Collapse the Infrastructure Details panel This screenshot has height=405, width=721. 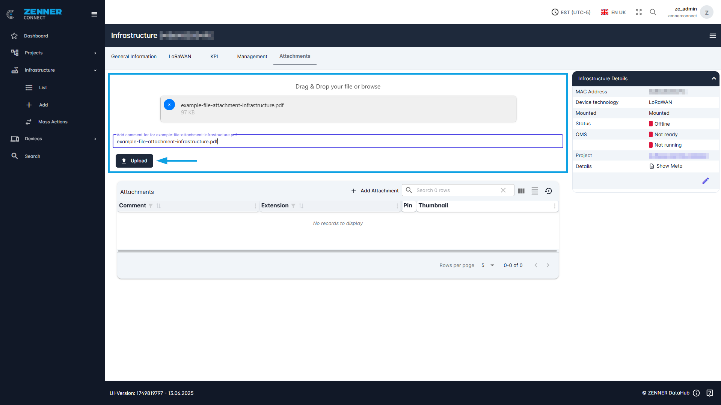pos(713,78)
